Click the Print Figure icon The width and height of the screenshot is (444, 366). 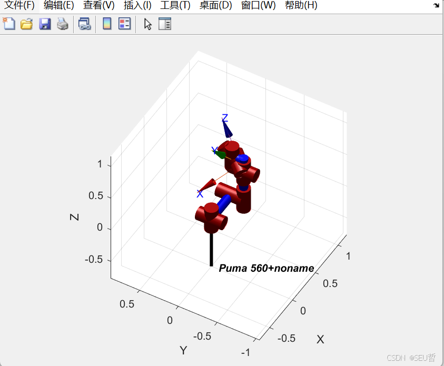coord(63,24)
